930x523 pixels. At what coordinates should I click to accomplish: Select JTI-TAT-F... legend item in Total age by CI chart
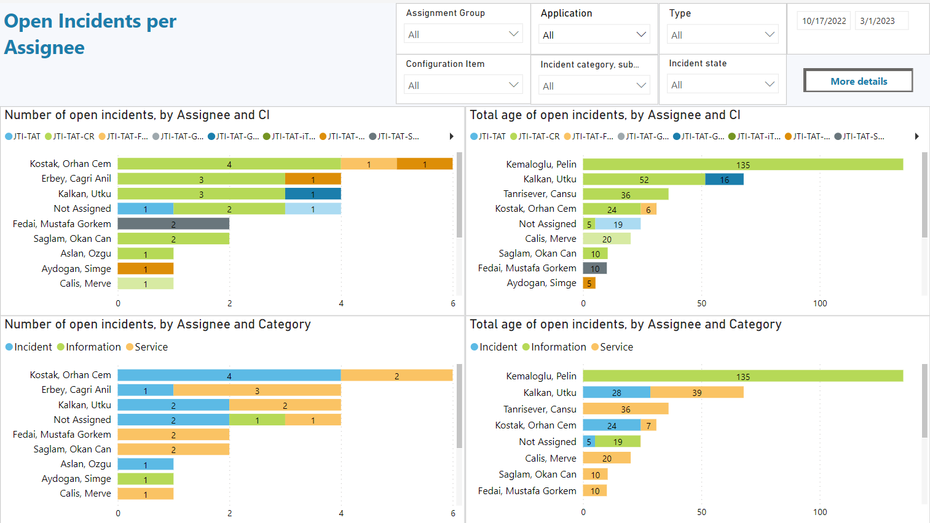point(588,136)
